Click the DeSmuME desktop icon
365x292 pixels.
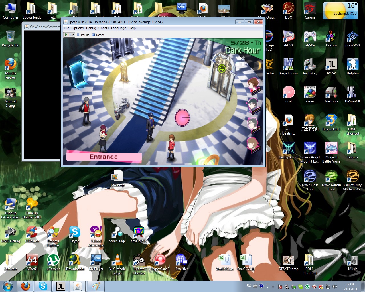coord(352,93)
